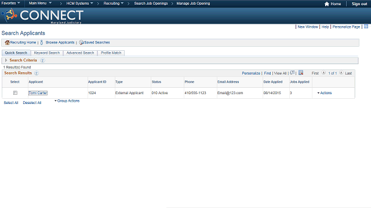Viewport: 371px width, 208px height.
Task: Switch to the Profile Match tab
Action: point(111,53)
